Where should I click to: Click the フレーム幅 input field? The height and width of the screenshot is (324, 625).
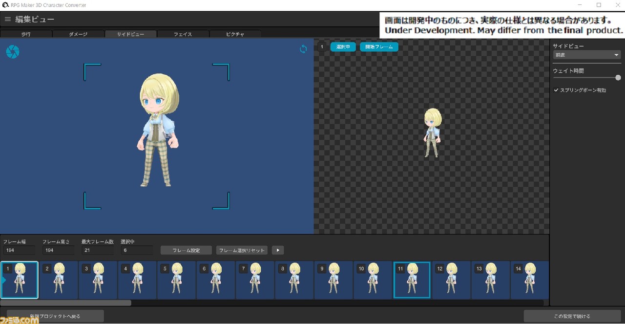[x=19, y=250]
